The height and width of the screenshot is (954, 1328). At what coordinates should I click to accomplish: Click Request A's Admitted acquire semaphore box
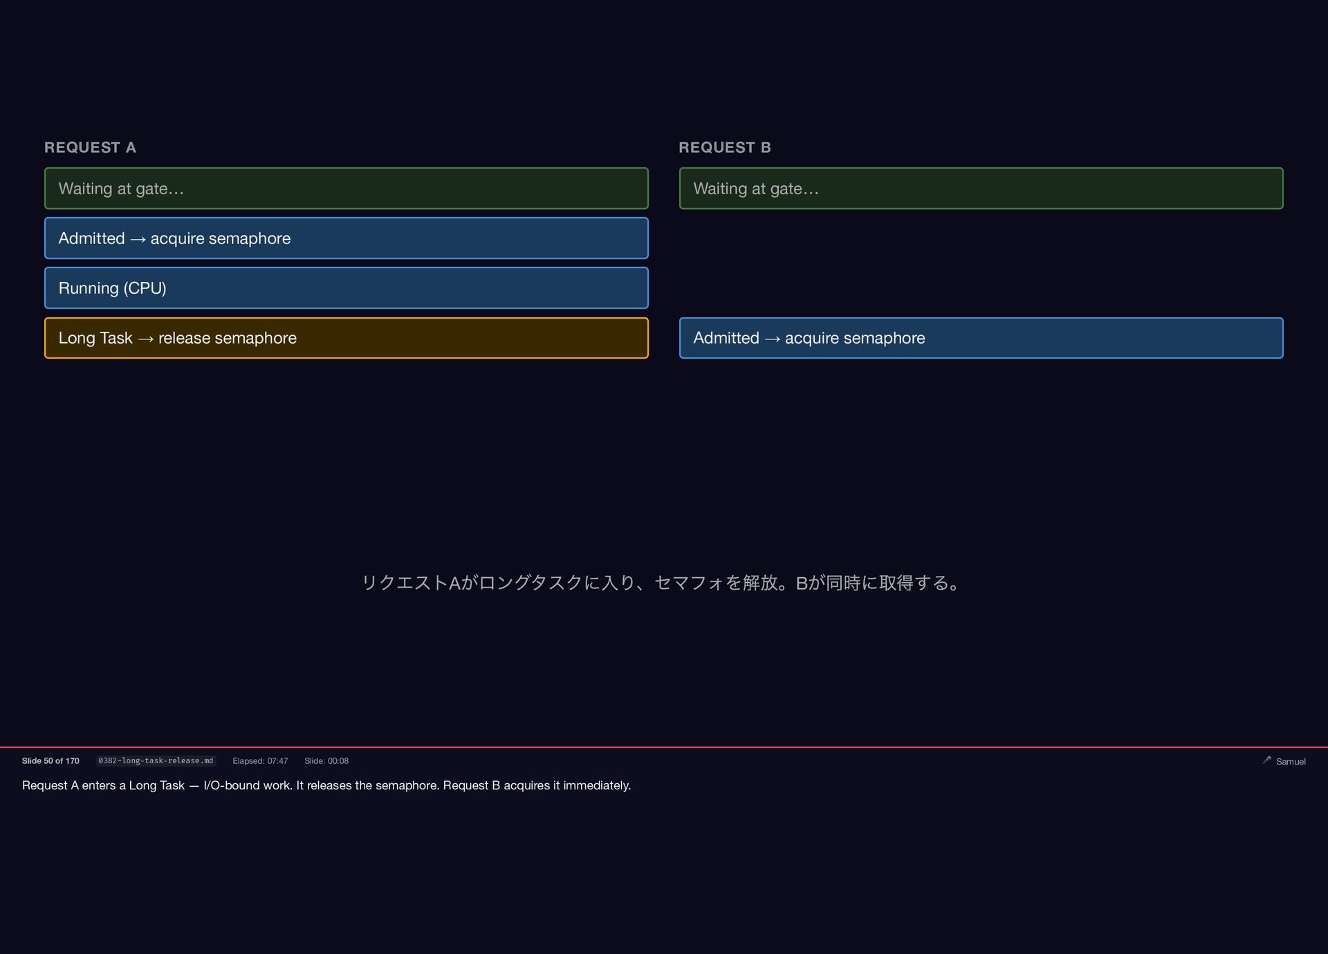click(346, 238)
